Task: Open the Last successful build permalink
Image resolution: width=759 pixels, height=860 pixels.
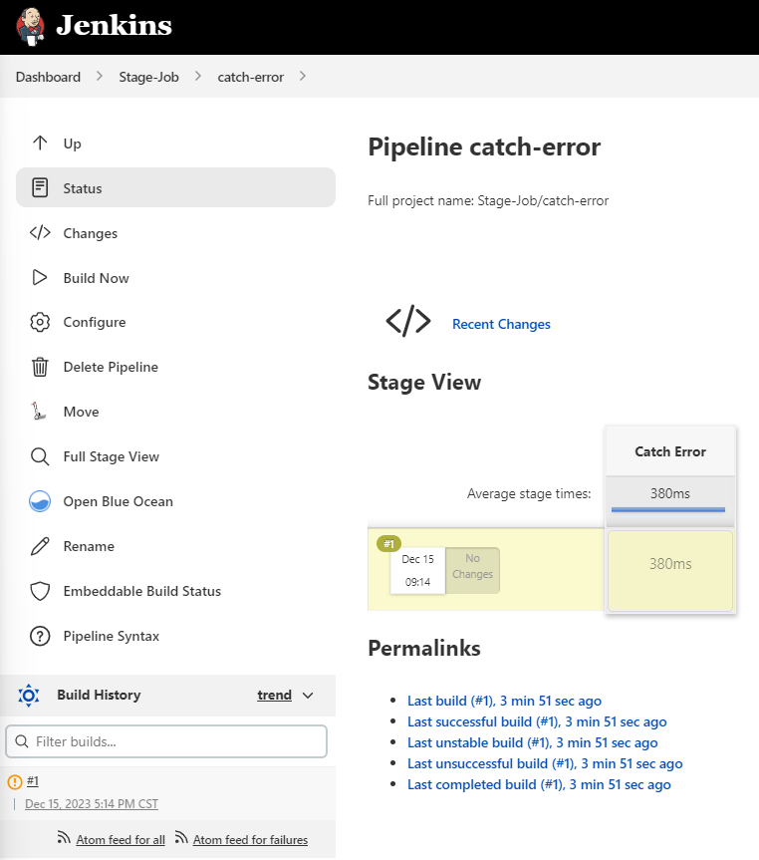Action: coord(537,721)
